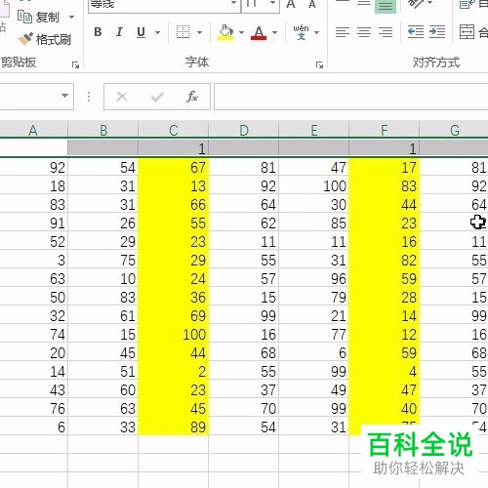Screen dimensions: 488x488
Task: Select cell 100 in column E
Action: point(314,186)
